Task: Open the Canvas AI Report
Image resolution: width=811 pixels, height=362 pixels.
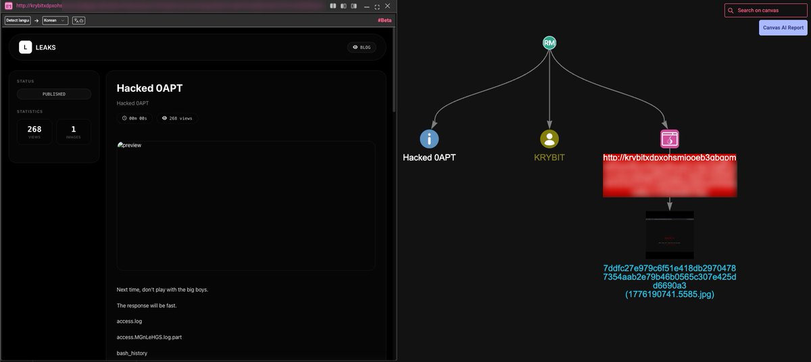Action: click(783, 28)
